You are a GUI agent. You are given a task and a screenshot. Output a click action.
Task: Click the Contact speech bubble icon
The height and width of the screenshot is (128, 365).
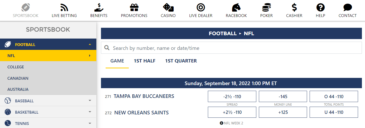[x=347, y=7]
